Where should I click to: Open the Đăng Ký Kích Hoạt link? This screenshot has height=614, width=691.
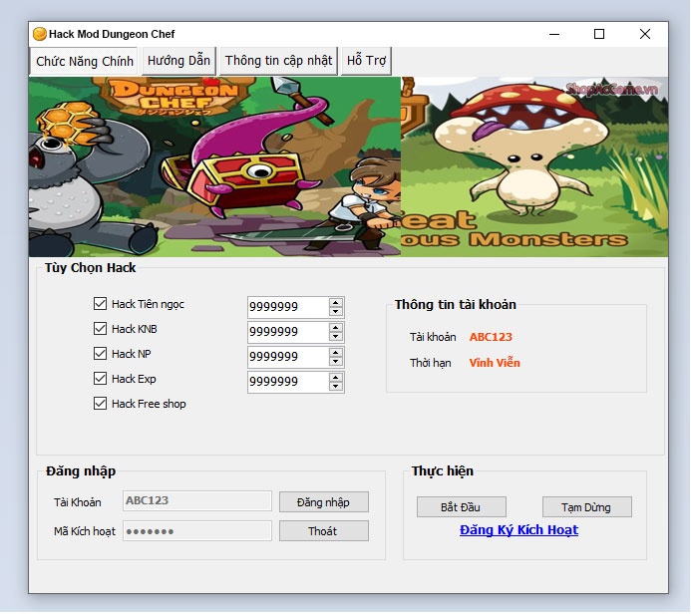518,530
